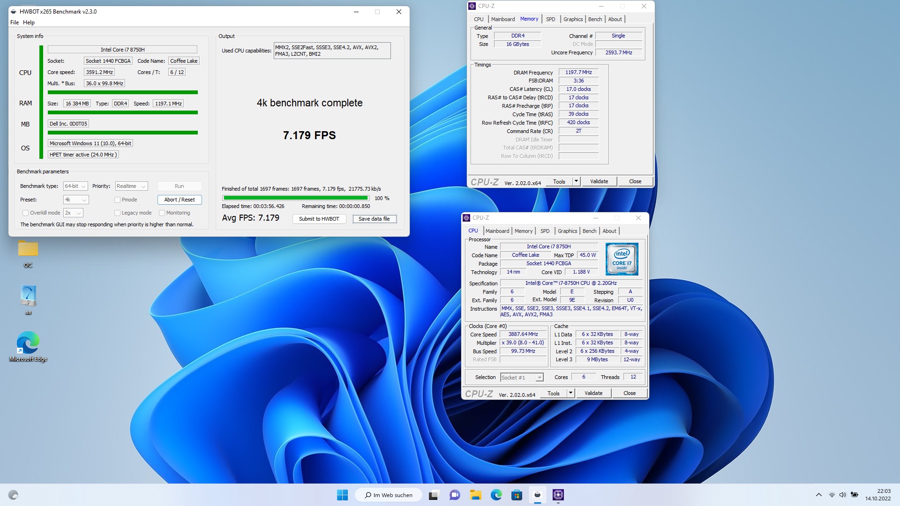This screenshot has height=506, width=900.
Task: Open the Chat app in taskbar
Action: click(x=454, y=495)
